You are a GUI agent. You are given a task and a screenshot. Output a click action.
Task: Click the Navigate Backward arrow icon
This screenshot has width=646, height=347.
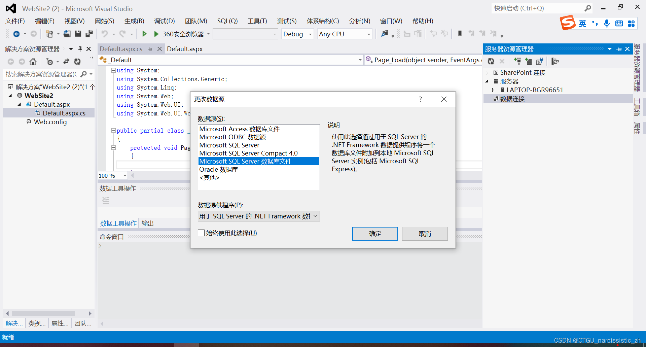[16, 34]
